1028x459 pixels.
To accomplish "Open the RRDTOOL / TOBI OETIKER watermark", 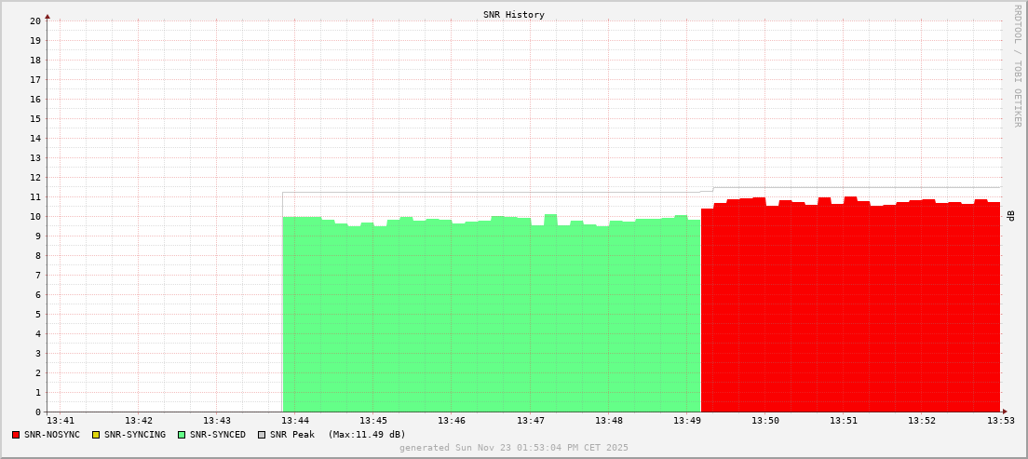I will click(x=1017, y=65).
